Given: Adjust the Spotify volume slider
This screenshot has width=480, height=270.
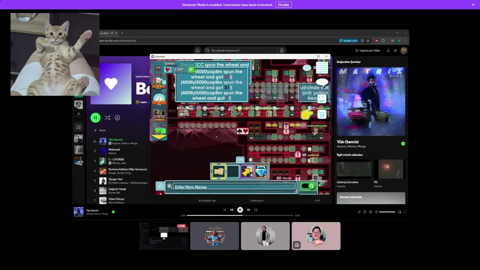Looking at the screenshot, I should [x=387, y=212].
